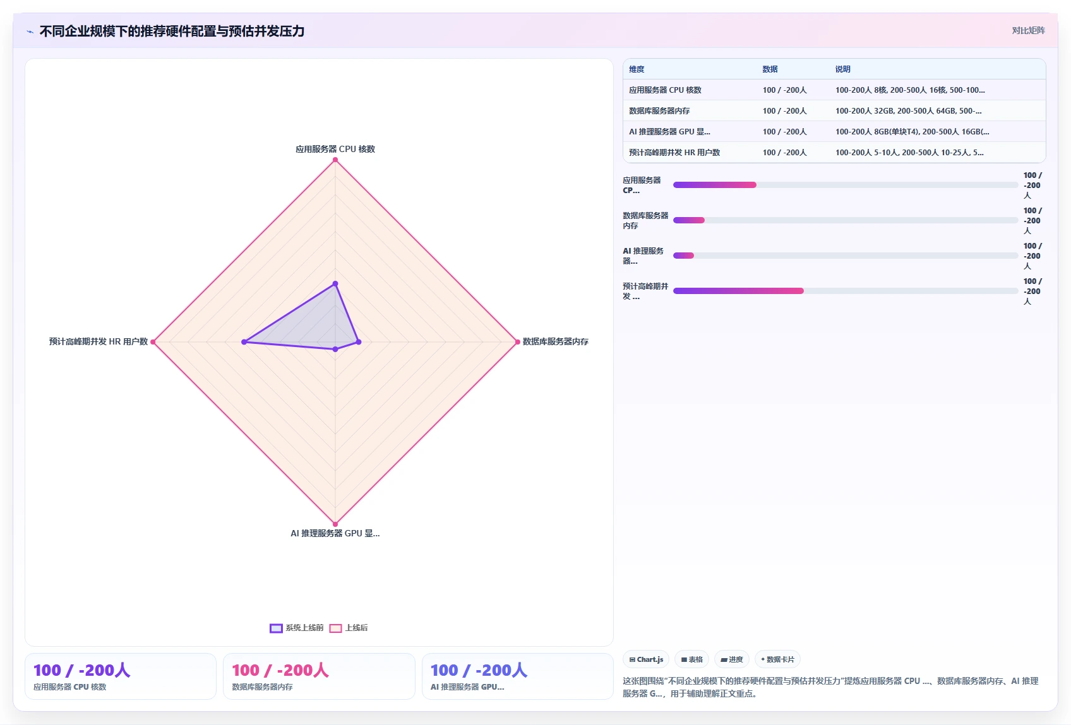Click the purple data point on the HR 用户数 axis
The image size is (1071, 725).
pos(244,342)
